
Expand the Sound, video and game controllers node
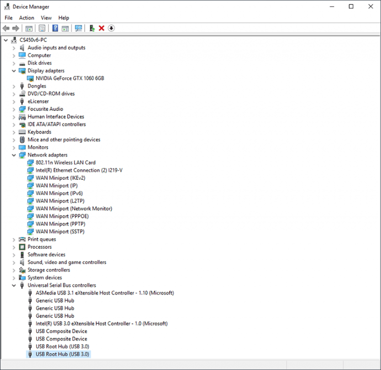[x=14, y=263]
